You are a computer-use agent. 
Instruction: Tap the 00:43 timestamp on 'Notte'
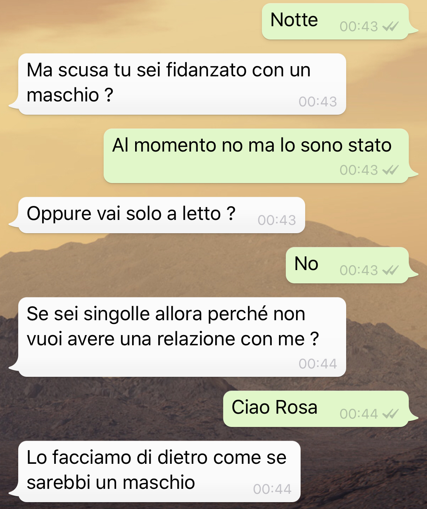(359, 27)
